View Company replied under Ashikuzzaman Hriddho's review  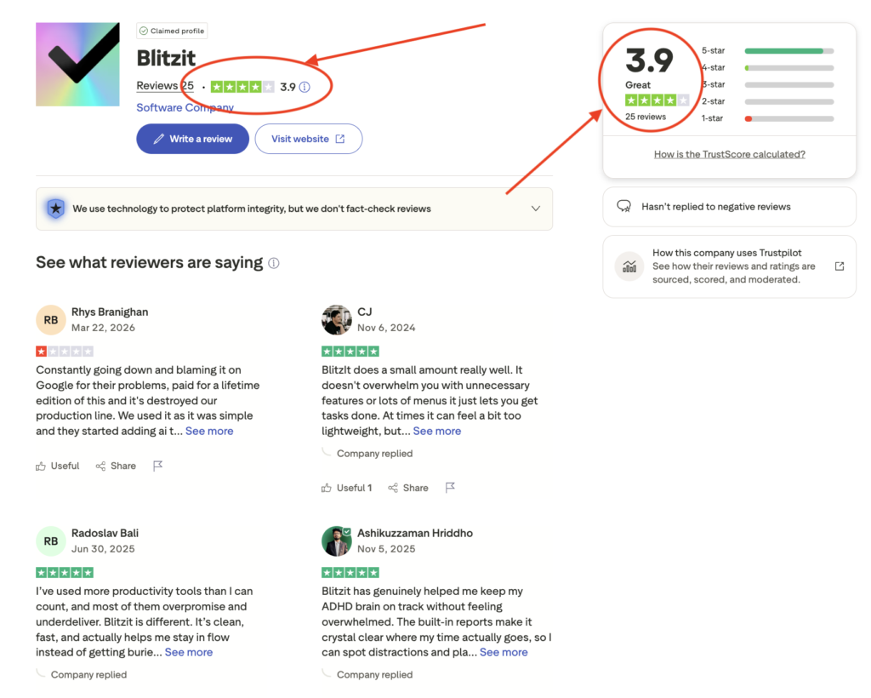374,675
